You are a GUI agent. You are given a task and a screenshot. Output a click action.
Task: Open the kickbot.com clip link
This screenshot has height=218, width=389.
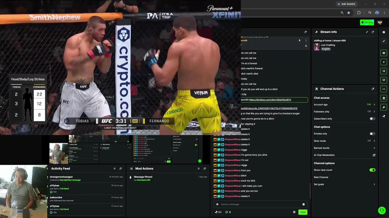pyautogui.click(x=270, y=100)
